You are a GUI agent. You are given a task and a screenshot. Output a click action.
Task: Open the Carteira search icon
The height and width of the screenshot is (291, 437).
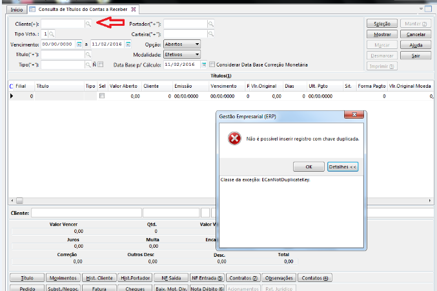coord(210,34)
